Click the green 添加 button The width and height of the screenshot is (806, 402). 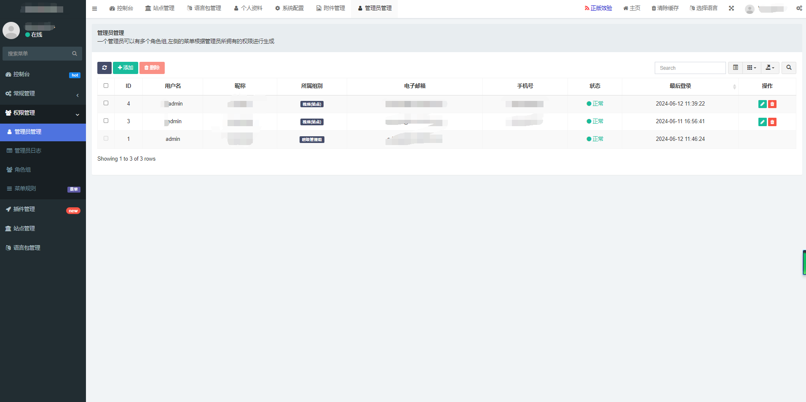click(126, 68)
